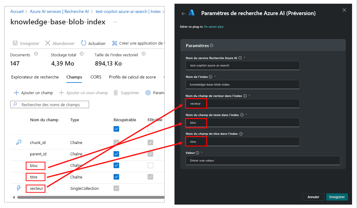Click the key icon beside chunk_id
Screen dimensions: 357x208
click(18, 142)
